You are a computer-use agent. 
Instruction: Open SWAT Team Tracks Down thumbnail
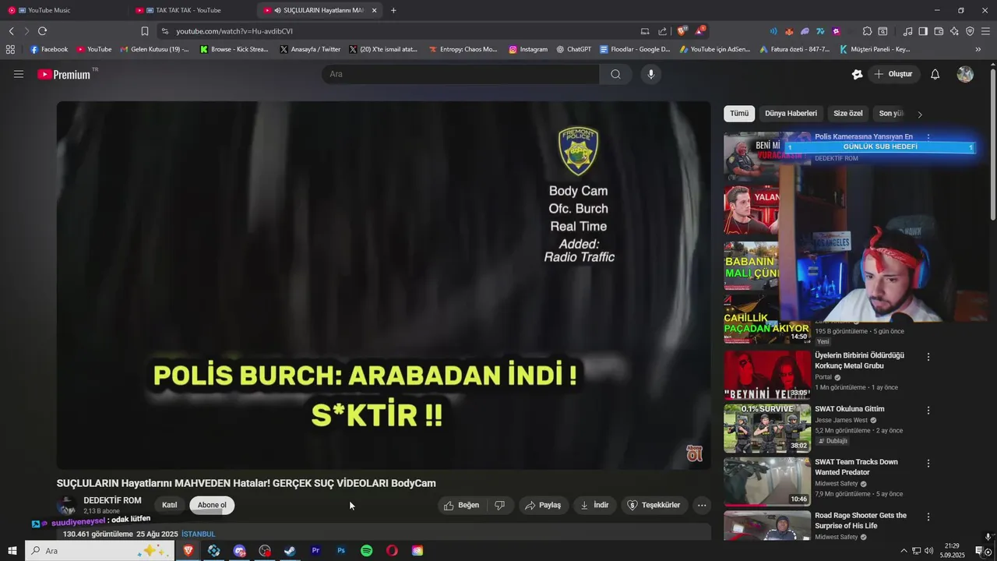click(767, 482)
